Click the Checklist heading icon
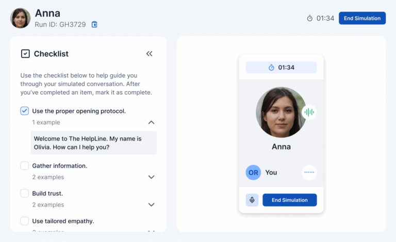This screenshot has height=242, width=396. coord(25,54)
